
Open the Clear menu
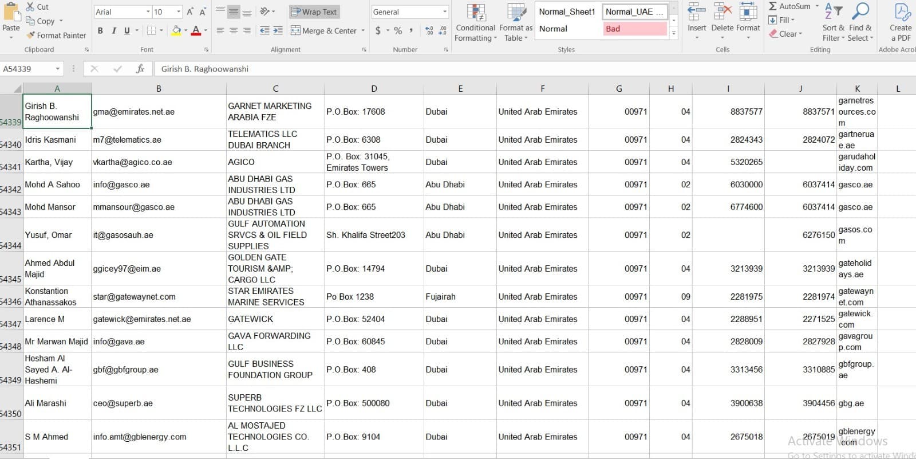click(785, 34)
